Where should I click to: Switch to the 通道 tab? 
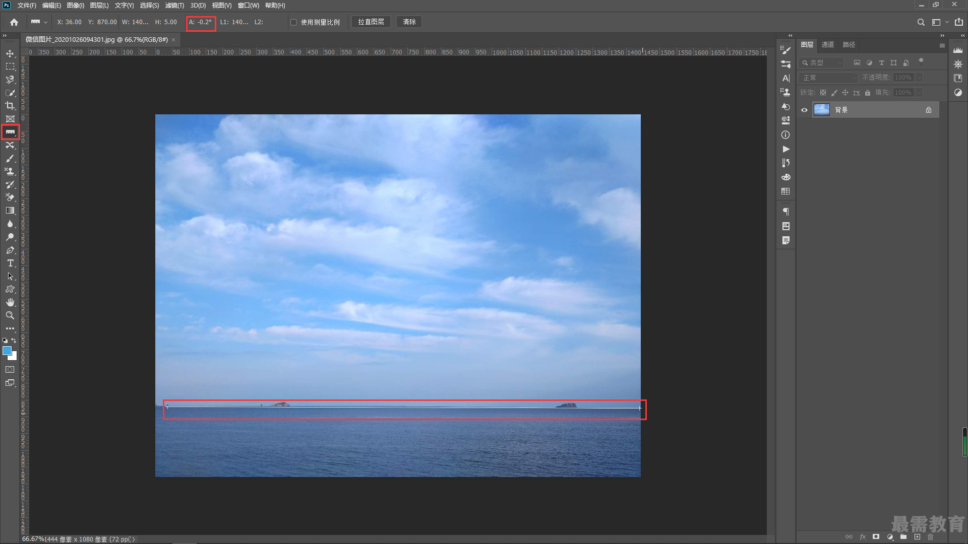click(x=828, y=45)
